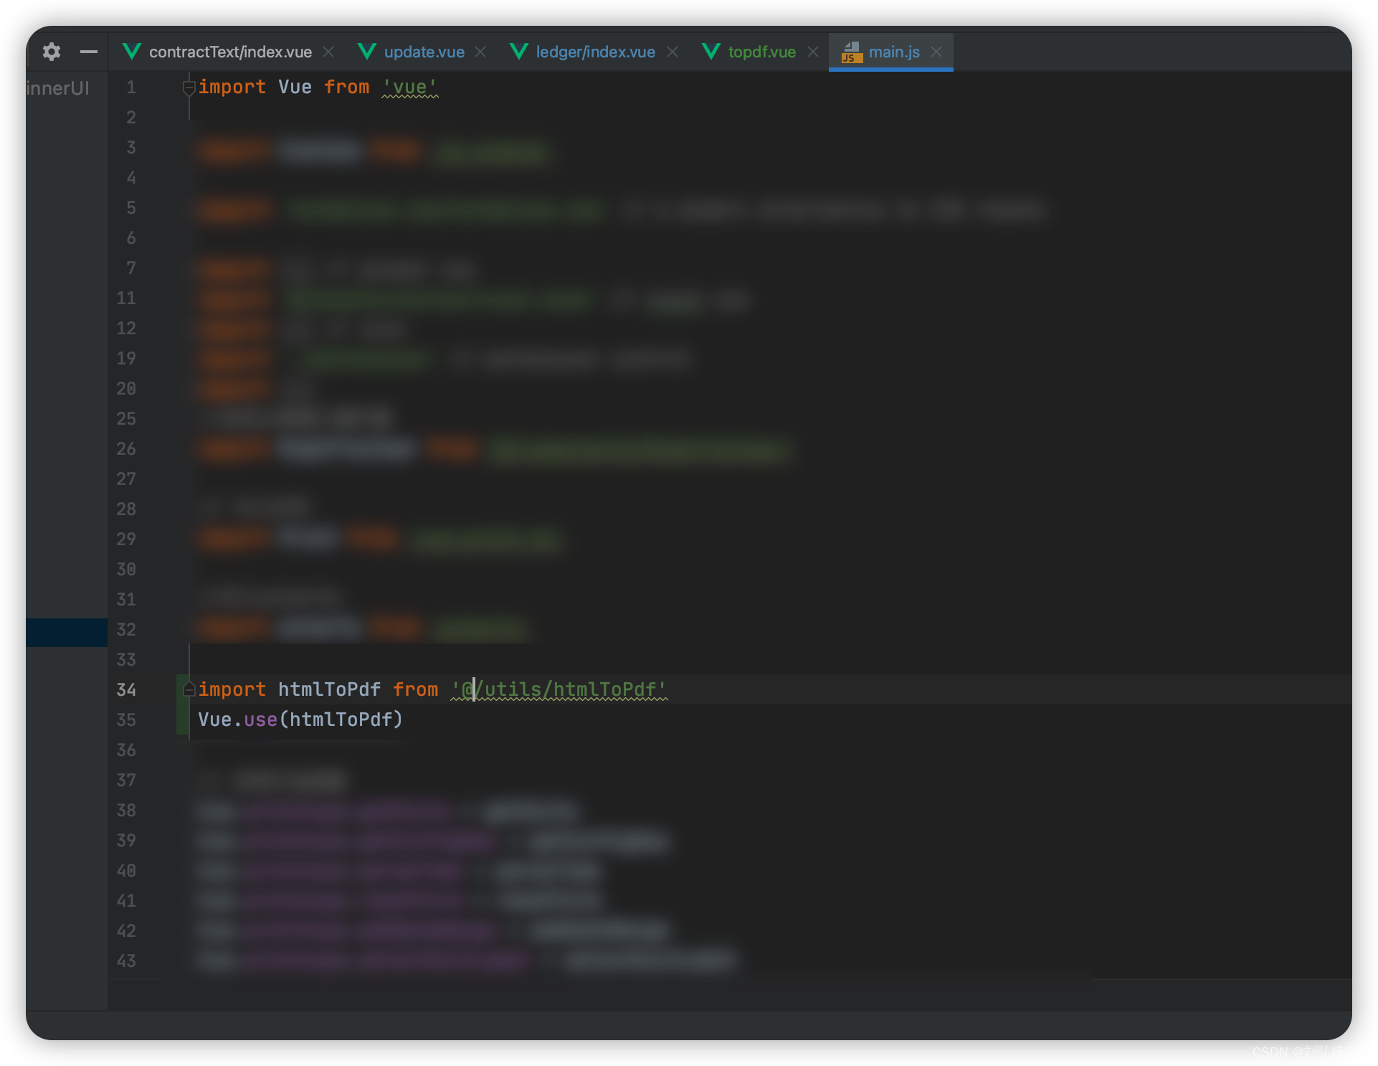Screen dimensions: 1378x1066
Task: Open the topdf.vue tab
Action: click(x=761, y=52)
